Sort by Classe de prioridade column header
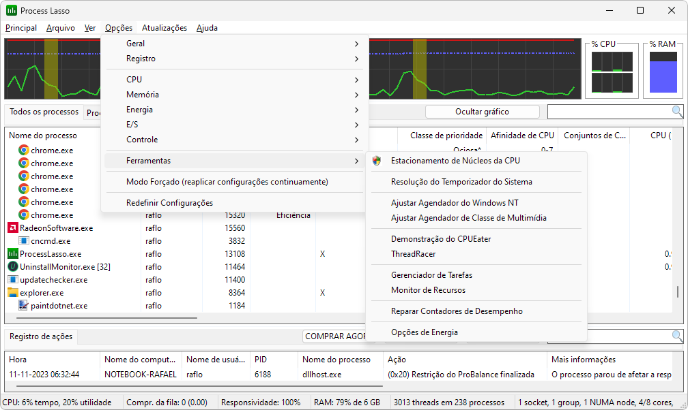Image resolution: width=688 pixels, height=410 pixels. [446, 136]
